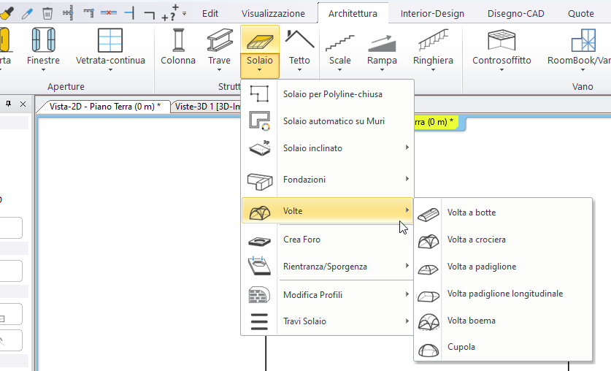Choose Crea Foro from Solaio menu
The width and height of the screenshot is (611, 371).
[x=327, y=240]
